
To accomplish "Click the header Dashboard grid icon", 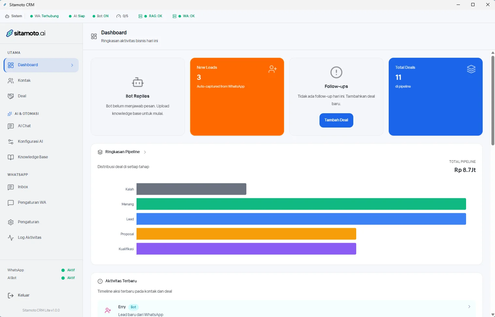I will (94, 37).
